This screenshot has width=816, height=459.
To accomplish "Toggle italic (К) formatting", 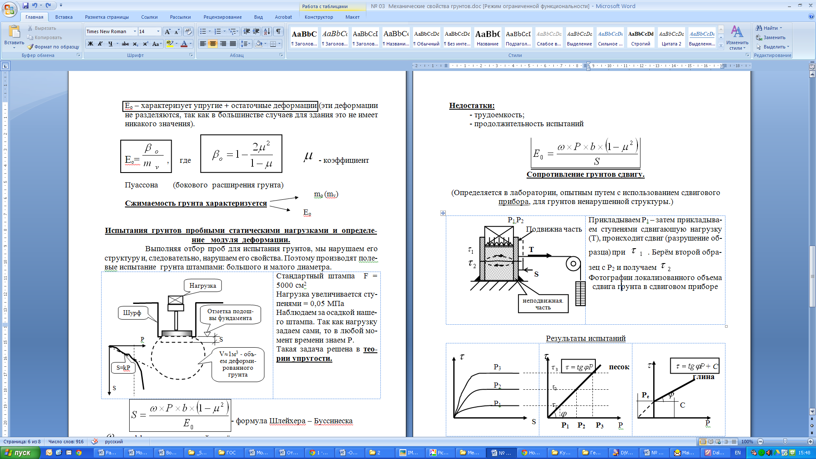I will pos(100,44).
